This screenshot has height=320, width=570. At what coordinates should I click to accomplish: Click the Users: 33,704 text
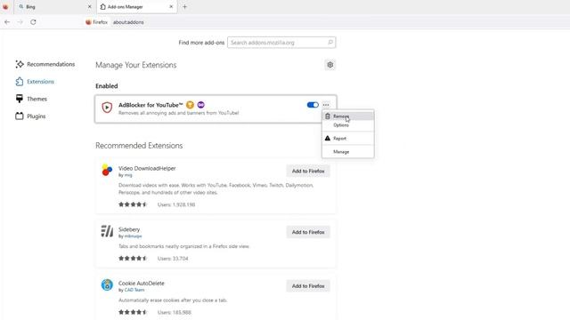(173, 259)
